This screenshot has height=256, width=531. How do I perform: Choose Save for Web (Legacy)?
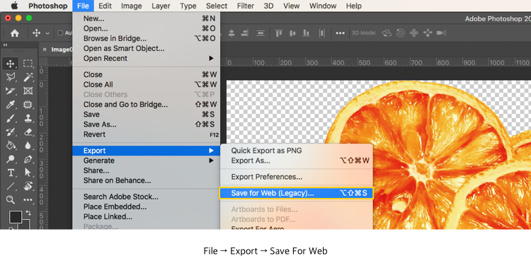point(297,193)
